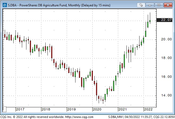Screen dimensions: 175x119
Task: Click the latest green candlestick near 22.07
Action: (150, 21)
